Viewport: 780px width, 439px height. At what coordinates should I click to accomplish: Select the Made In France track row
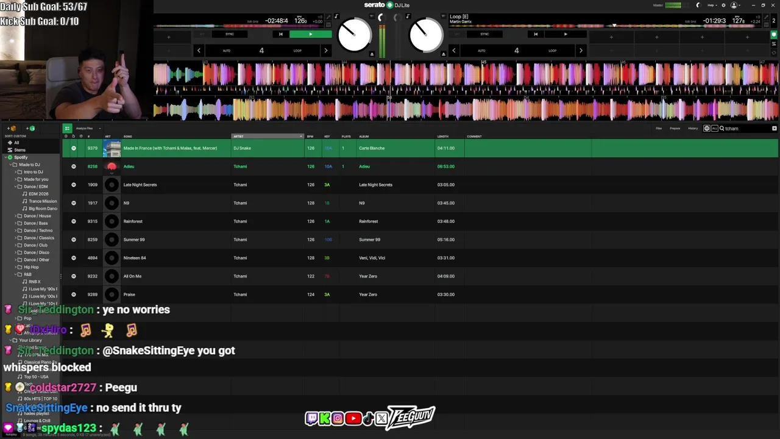(420, 148)
